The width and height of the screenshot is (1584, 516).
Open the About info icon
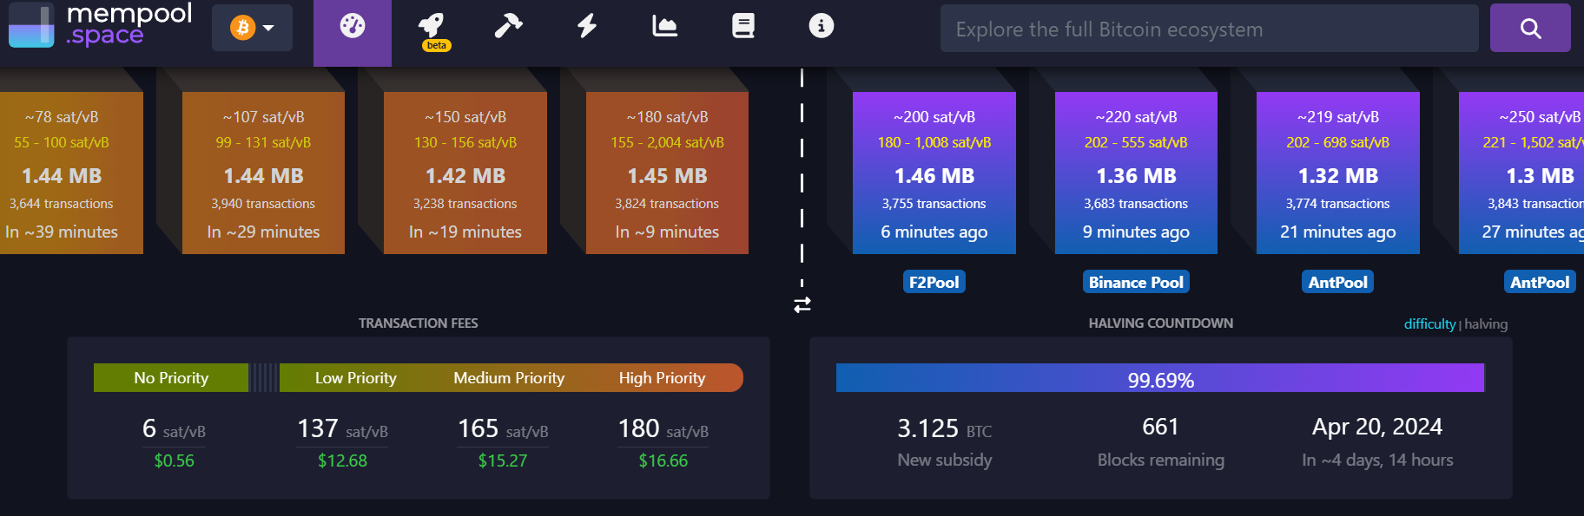point(821,26)
